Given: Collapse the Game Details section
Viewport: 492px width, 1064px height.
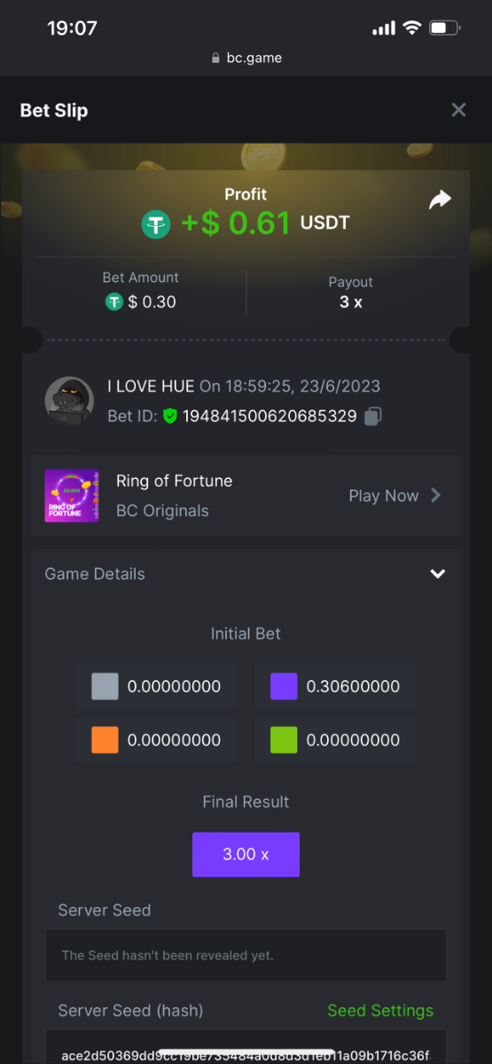Looking at the screenshot, I should coord(437,574).
